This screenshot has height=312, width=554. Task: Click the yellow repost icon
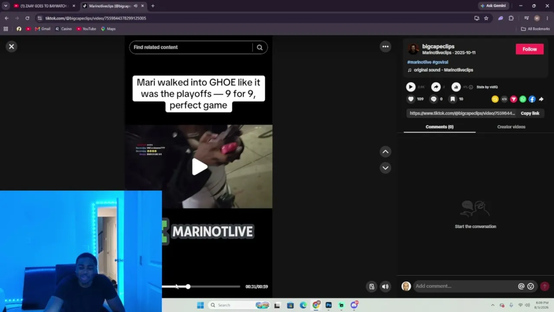495,99
